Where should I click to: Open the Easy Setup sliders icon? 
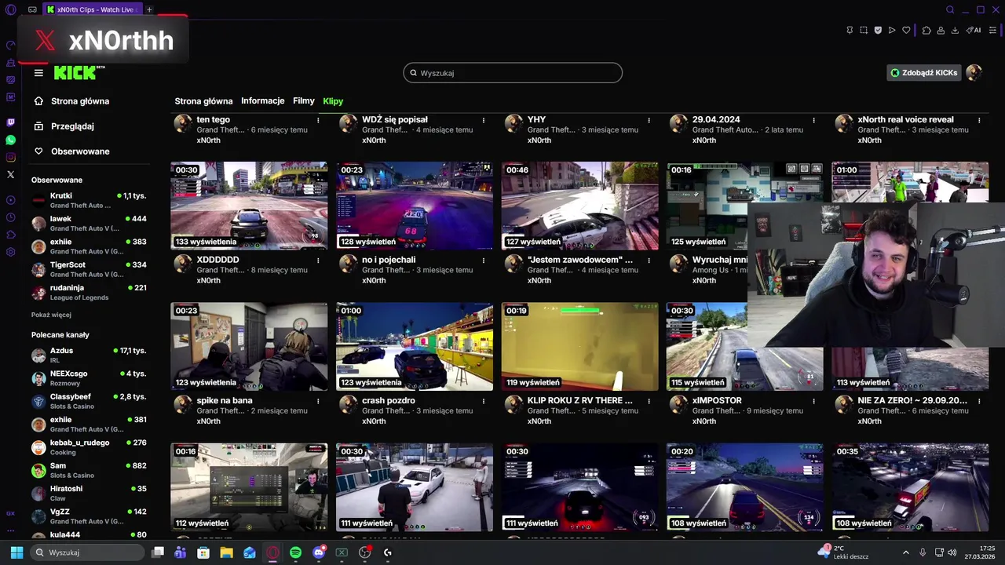[x=992, y=31]
